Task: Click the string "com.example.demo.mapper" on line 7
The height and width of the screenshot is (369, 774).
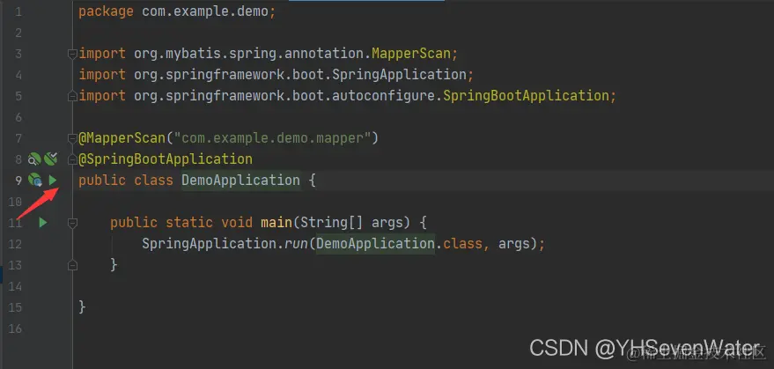Action: tap(272, 138)
